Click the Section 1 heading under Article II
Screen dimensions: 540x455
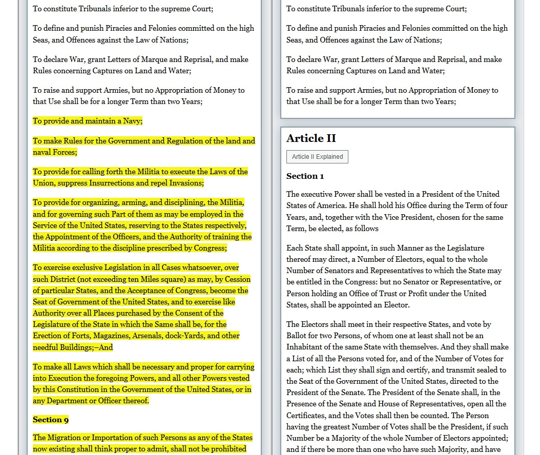pos(305,176)
